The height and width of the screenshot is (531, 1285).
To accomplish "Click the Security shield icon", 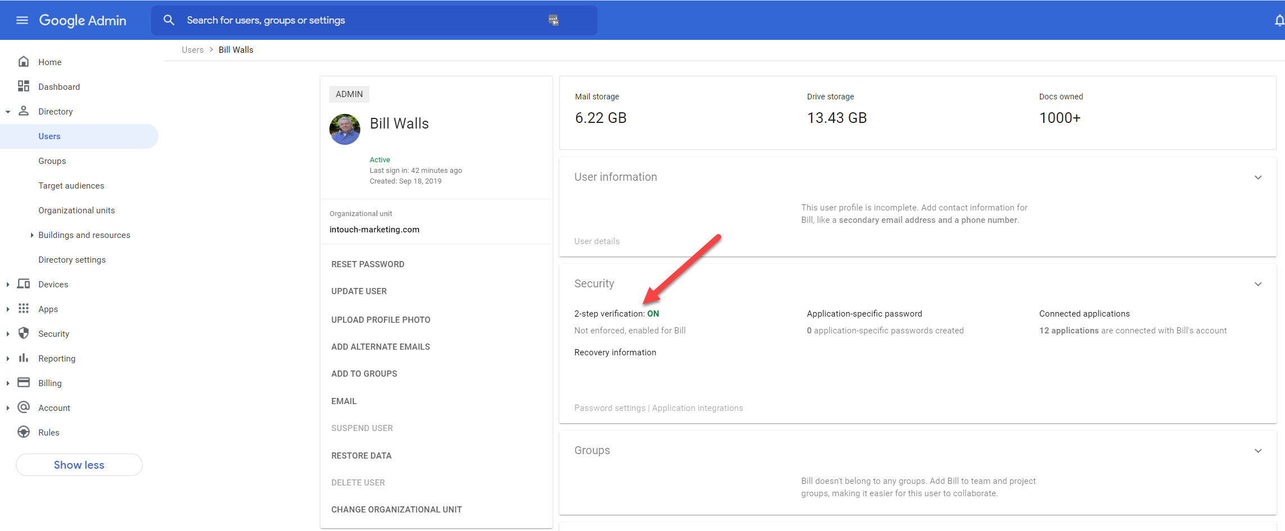I will point(24,333).
